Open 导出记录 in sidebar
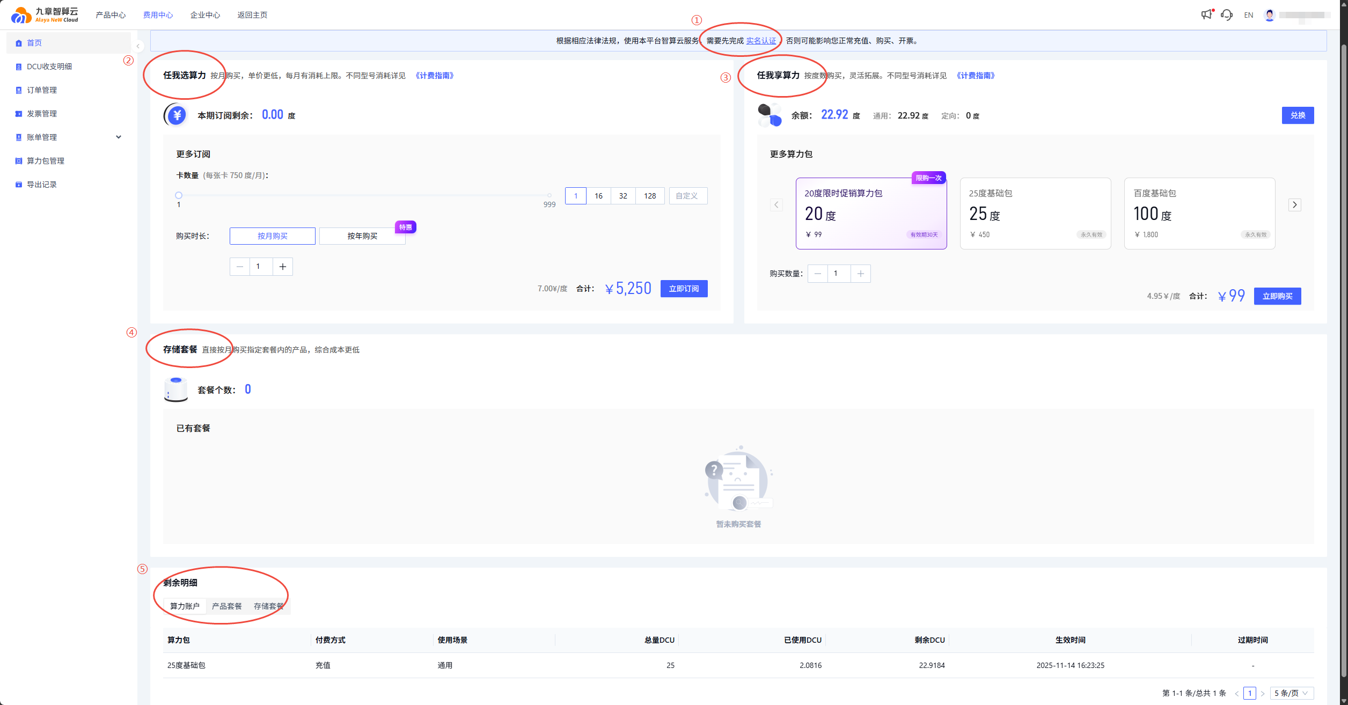 42,185
